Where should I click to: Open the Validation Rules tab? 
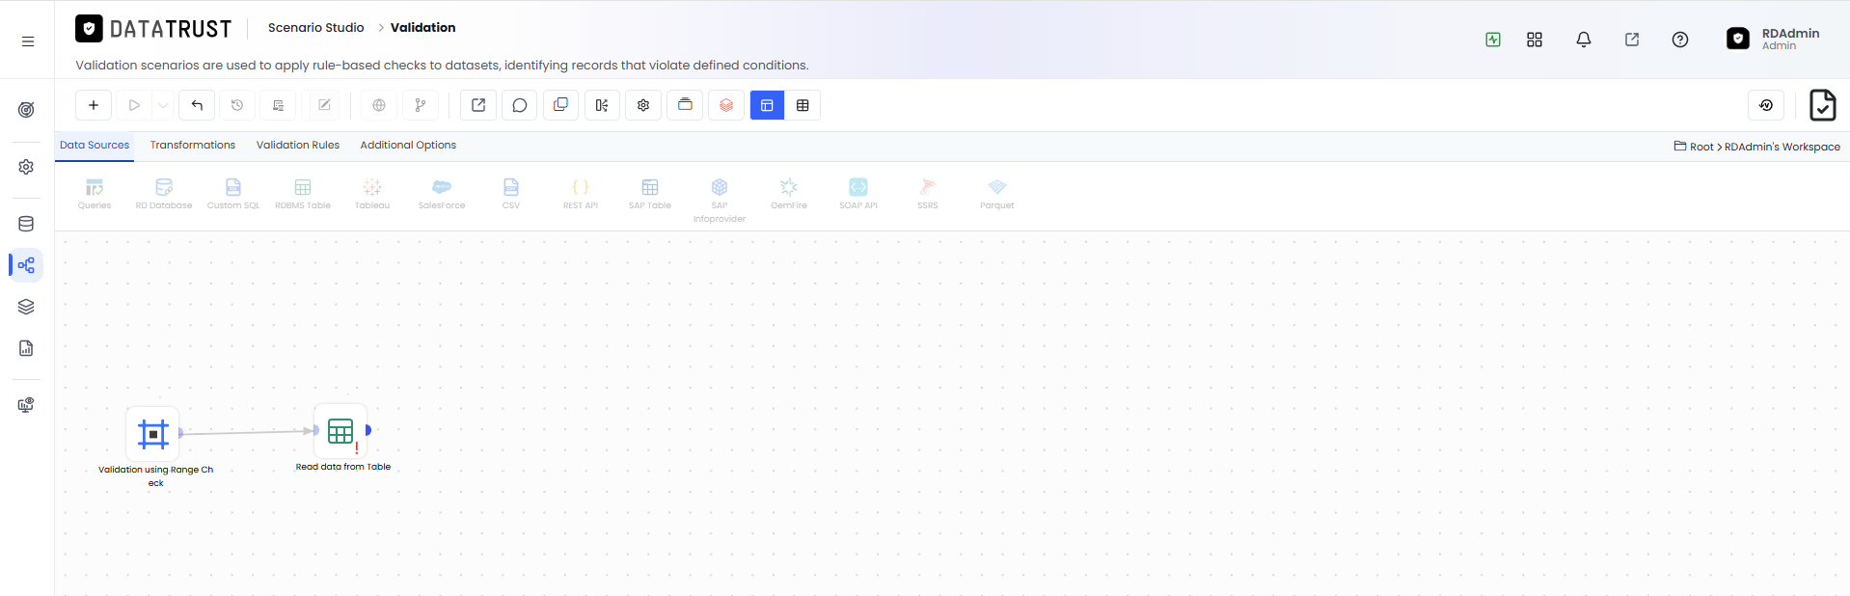click(x=298, y=146)
